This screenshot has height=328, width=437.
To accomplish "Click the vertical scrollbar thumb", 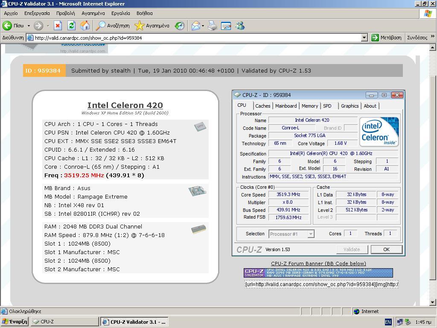I will point(433,178).
